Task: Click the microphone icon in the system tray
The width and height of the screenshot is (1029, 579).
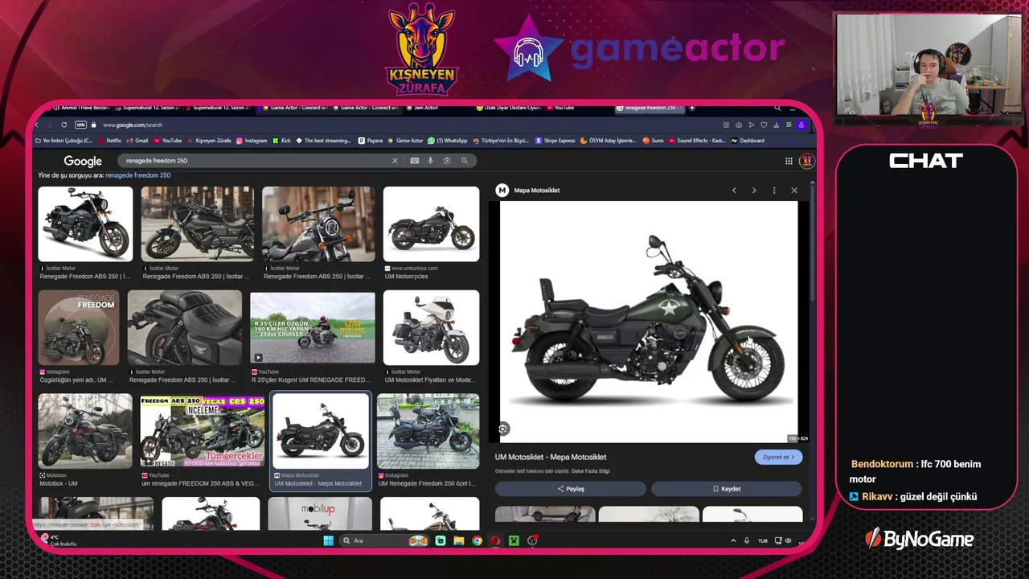Action: pyautogui.click(x=746, y=540)
